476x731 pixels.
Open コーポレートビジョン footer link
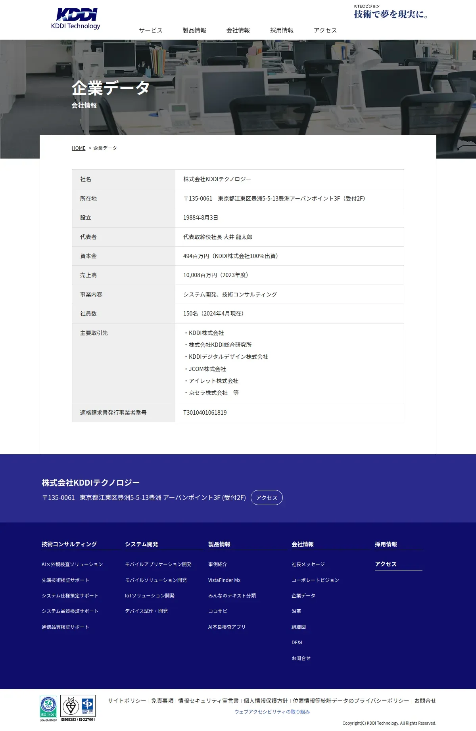pos(315,580)
